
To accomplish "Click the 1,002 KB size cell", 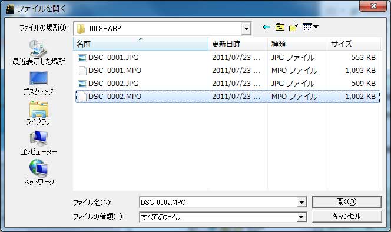I will 360,97.
